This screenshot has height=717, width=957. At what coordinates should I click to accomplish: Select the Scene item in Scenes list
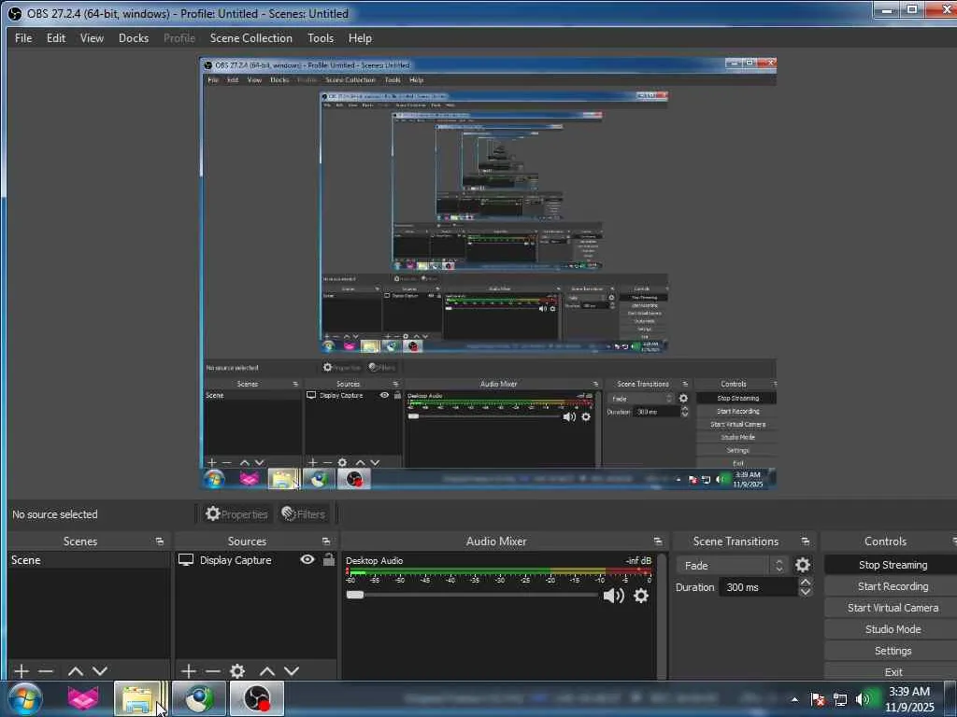pos(89,560)
